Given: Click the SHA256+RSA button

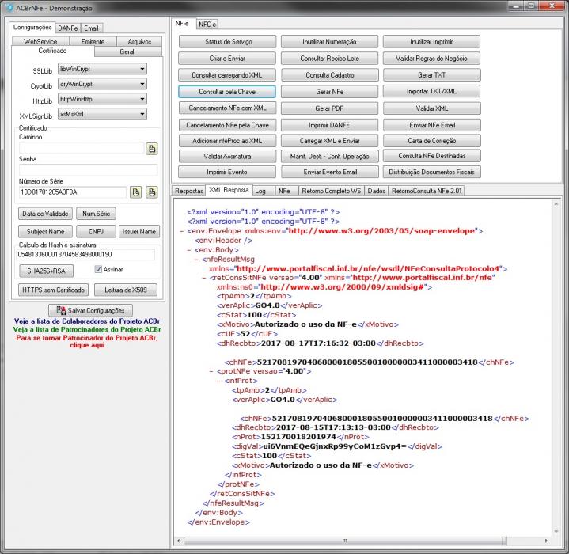Looking at the screenshot, I should [x=46, y=271].
